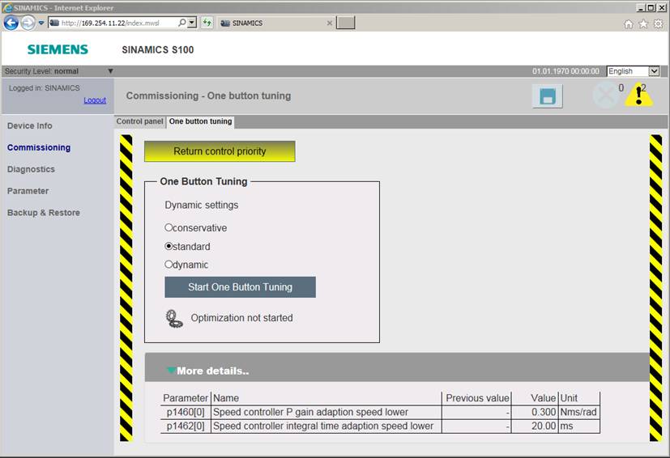Open Backup & Restore in sidebar
The image size is (670, 458).
43,213
